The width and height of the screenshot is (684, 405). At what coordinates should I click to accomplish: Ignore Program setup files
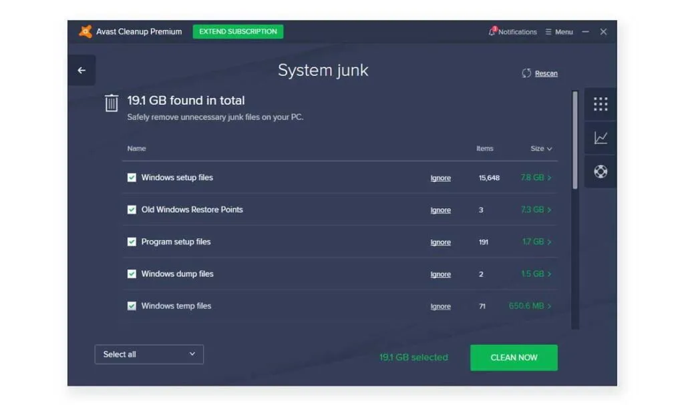click(x=441, y=242)
